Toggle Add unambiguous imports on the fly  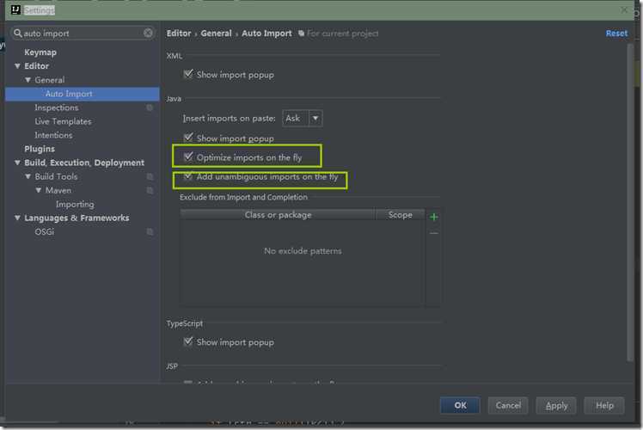188,176
